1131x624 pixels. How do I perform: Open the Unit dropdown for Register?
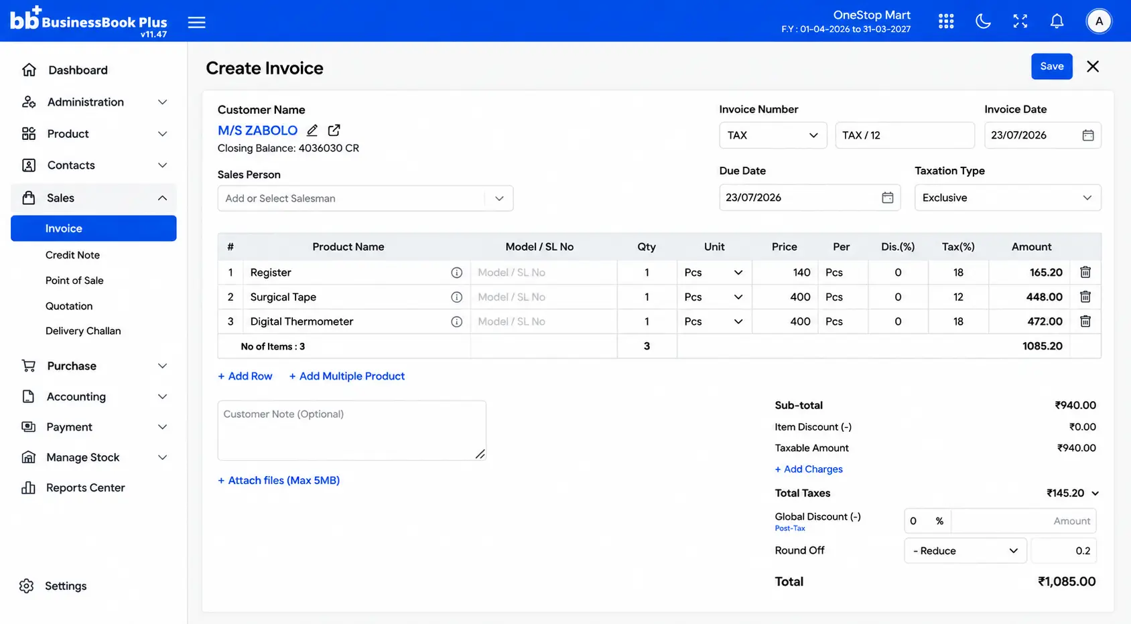tap(714, 272)
